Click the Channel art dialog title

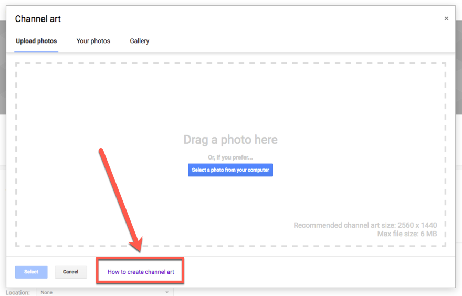tap(38, 19)
